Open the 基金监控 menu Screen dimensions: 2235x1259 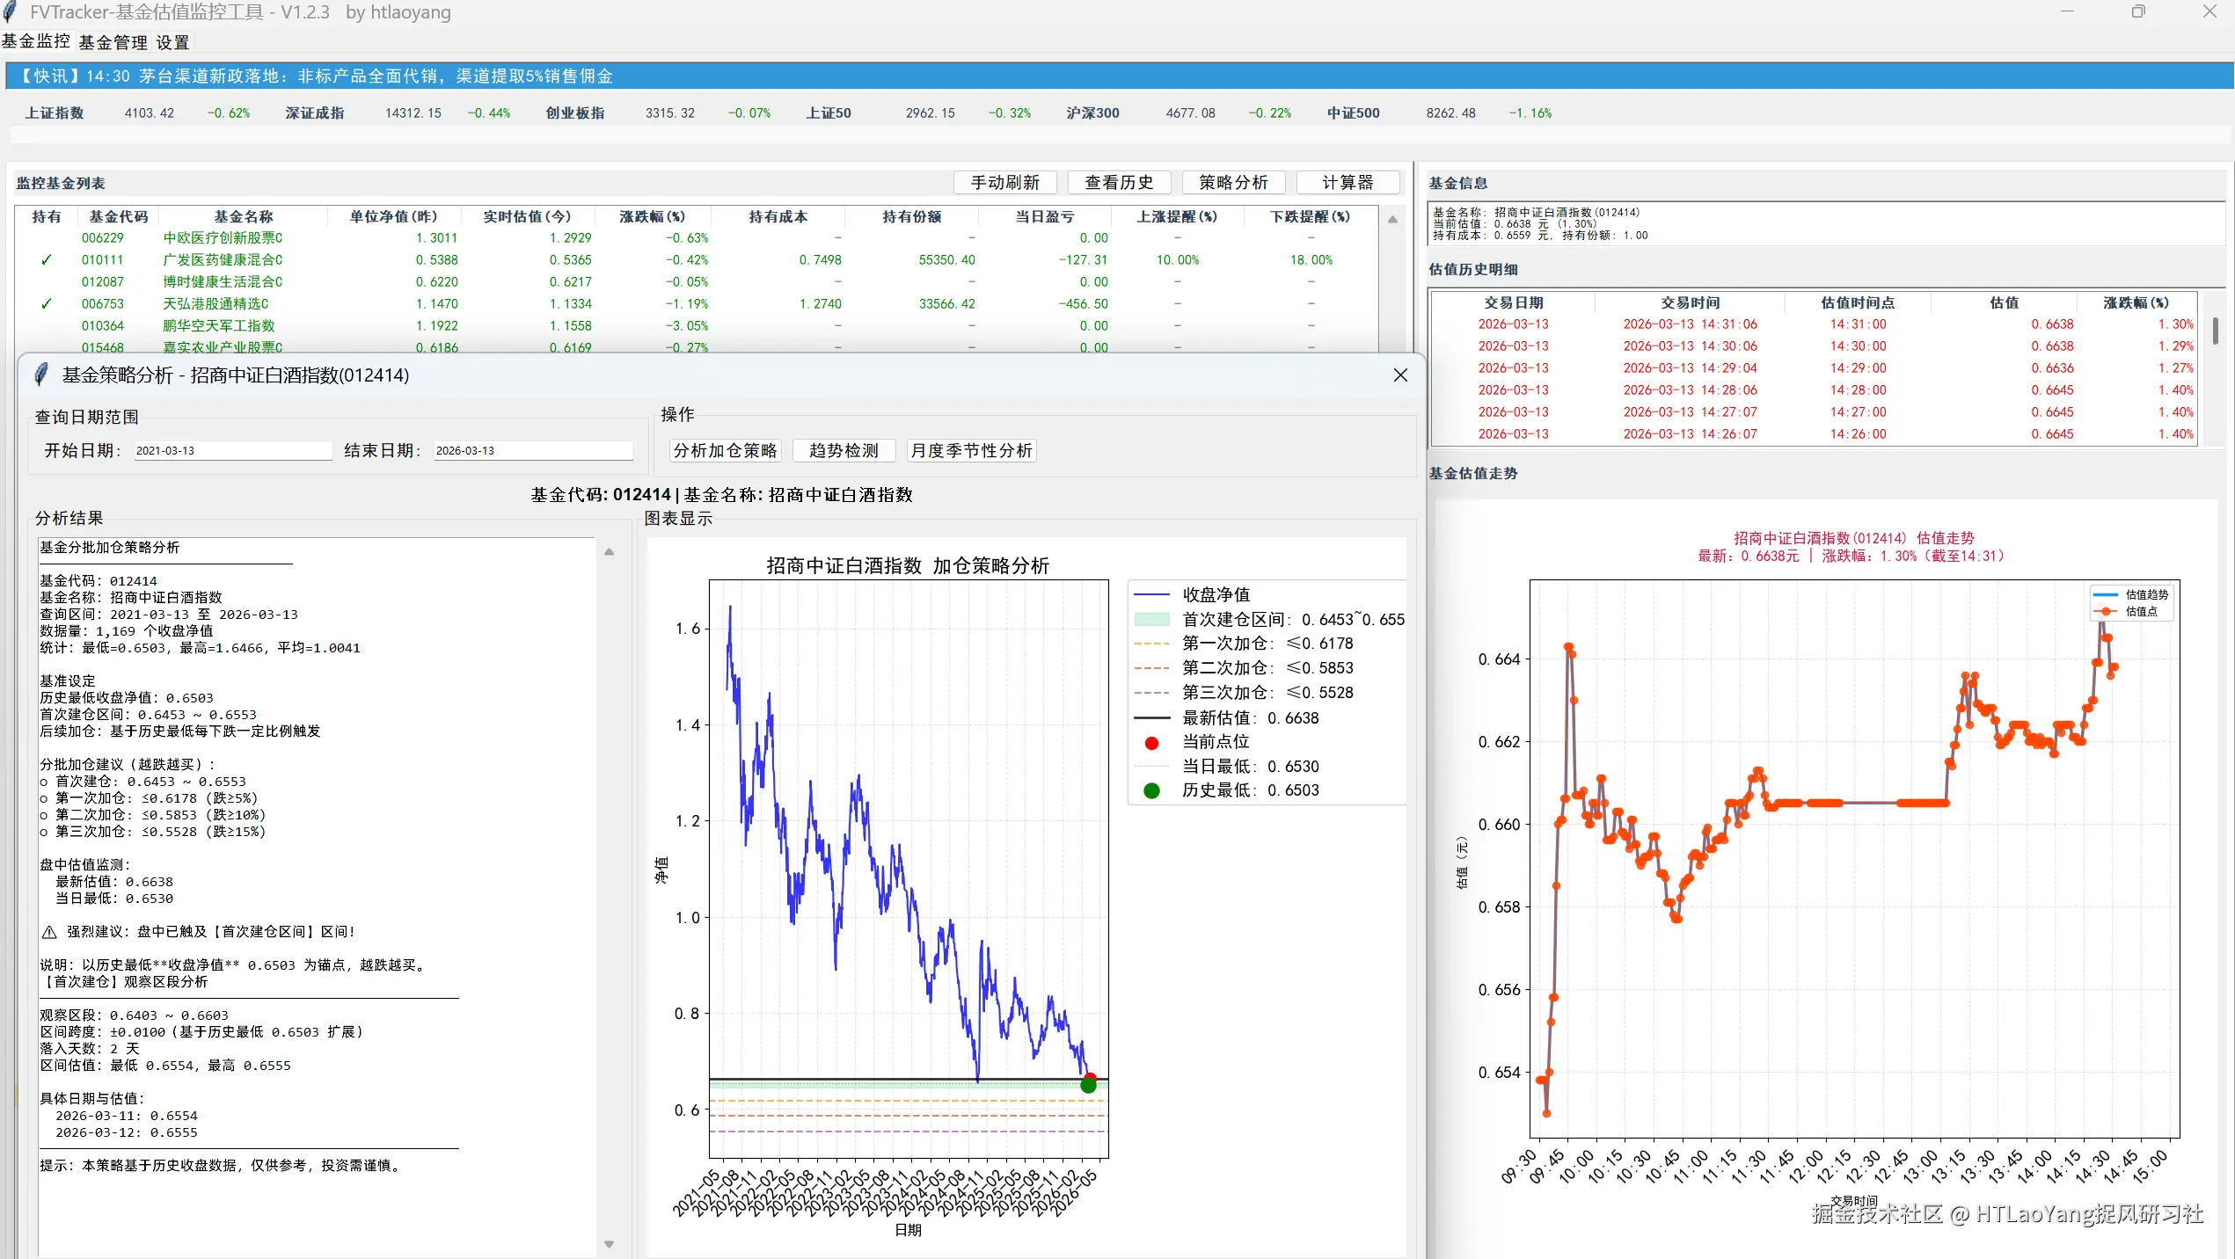(35, 41)
